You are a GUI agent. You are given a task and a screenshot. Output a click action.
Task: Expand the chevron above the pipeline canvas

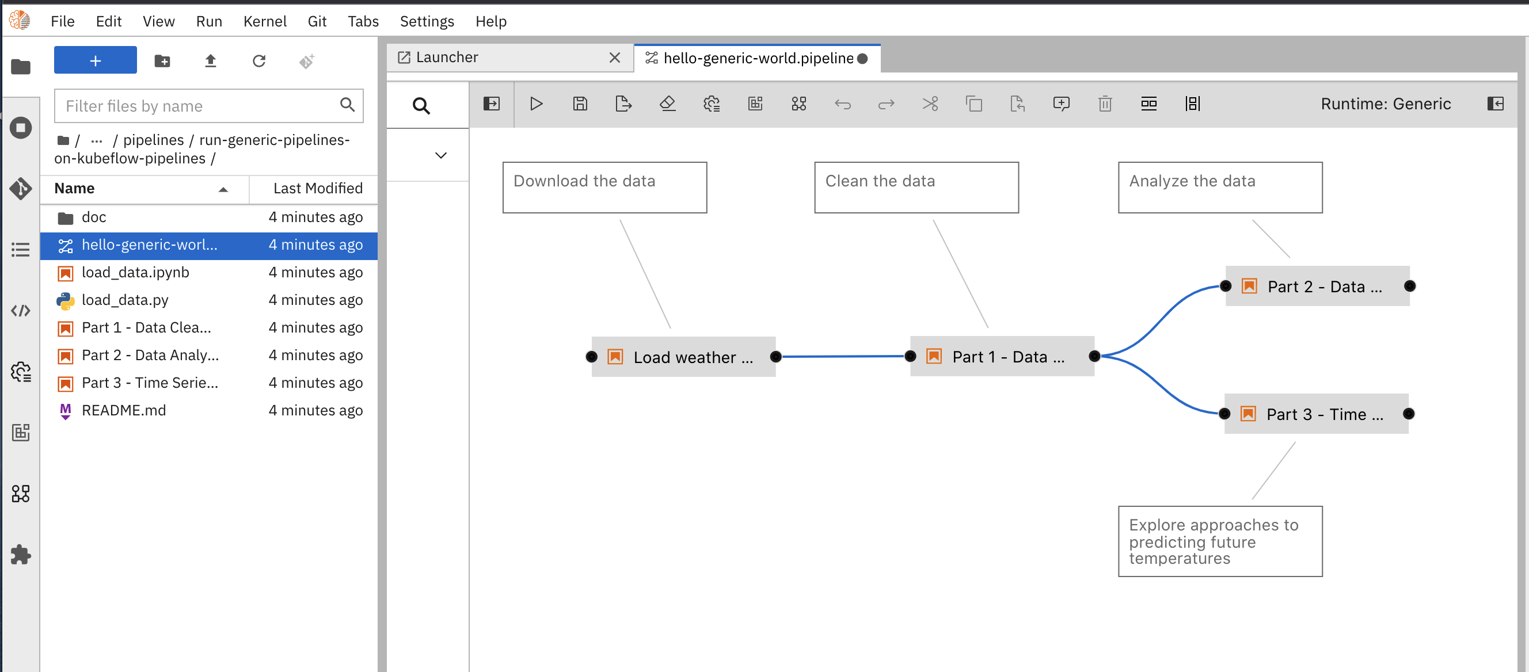pyautogui.click(x=440, y=155)
